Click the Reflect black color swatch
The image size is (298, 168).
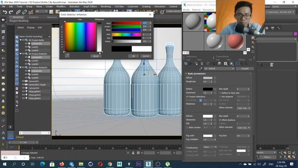click(x=208, y=89)
